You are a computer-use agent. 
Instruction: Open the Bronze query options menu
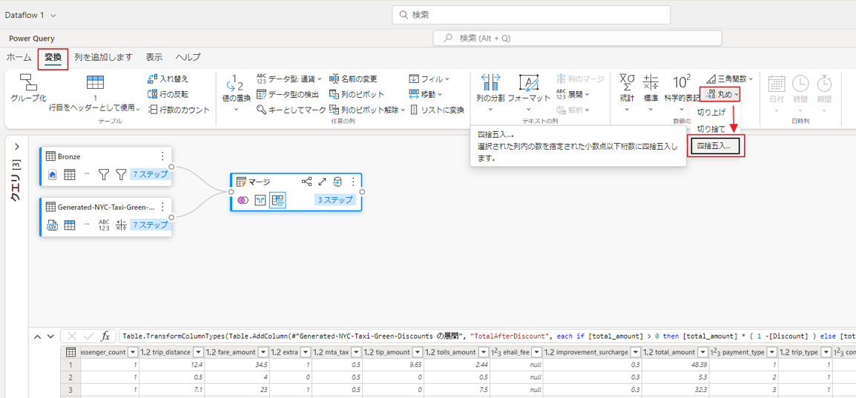point(162,156)
